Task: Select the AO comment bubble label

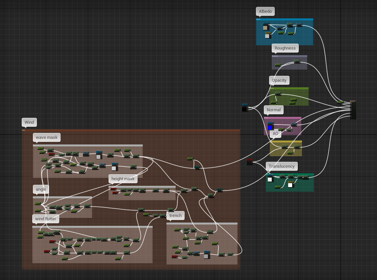Action: click(x=275, y=133)
